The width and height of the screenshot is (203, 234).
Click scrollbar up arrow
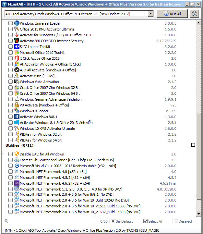pos(198,23)
